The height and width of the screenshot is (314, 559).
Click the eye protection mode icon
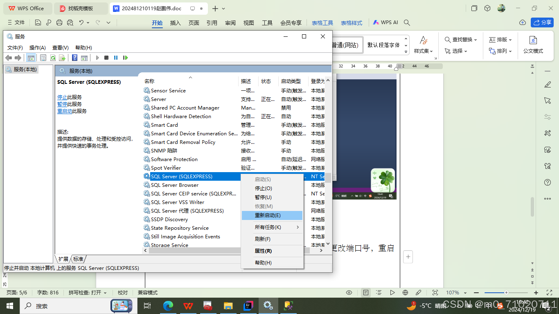coord(349,293)
